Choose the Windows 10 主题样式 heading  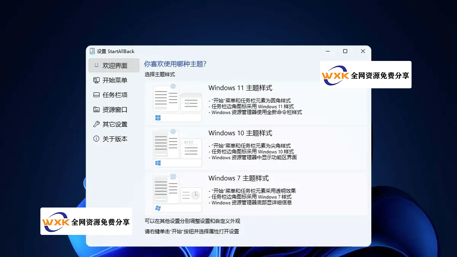(x=240, y=133)
